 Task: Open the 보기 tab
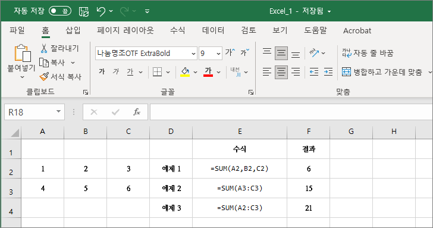point(280,30)
